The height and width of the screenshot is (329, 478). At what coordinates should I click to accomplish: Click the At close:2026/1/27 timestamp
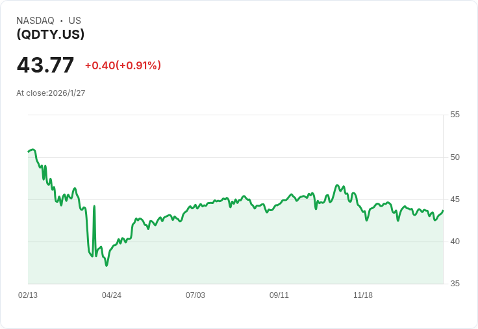tap(51, 93)
